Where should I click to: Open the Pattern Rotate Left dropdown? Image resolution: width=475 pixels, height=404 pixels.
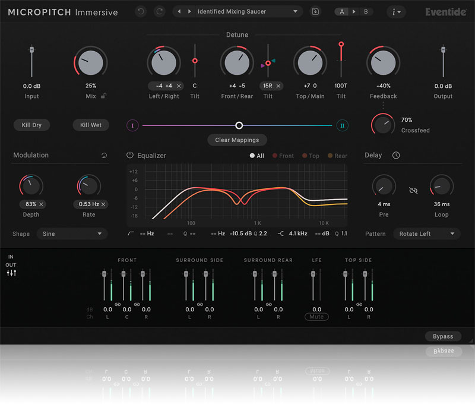pyautogui.click(x=427, y=234)
